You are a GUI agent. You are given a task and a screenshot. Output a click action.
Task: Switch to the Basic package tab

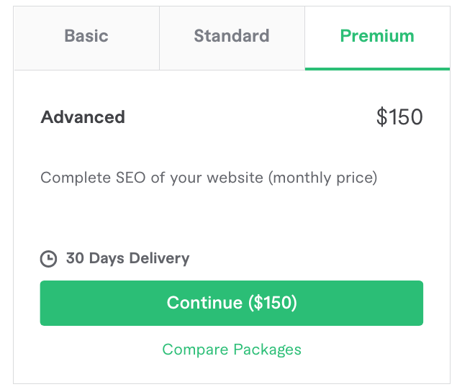[x=86, y=36]
